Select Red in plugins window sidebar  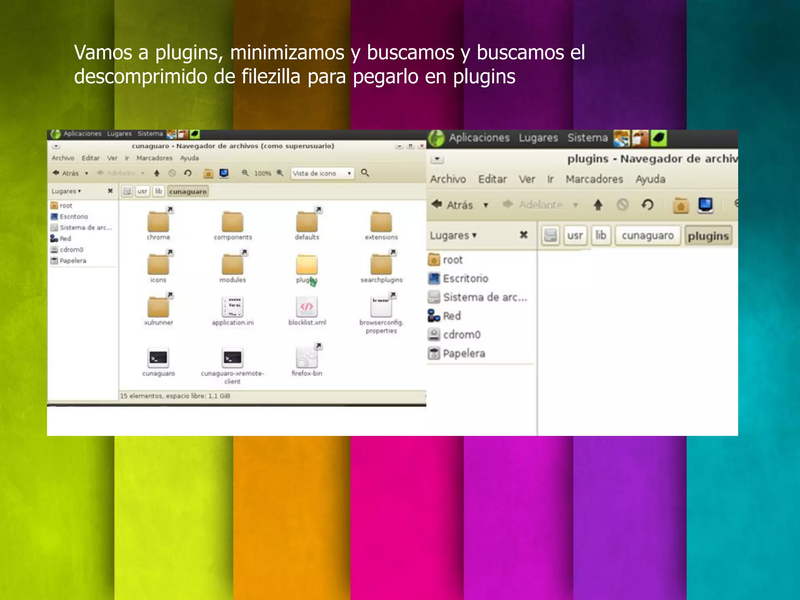pos(445,316)
